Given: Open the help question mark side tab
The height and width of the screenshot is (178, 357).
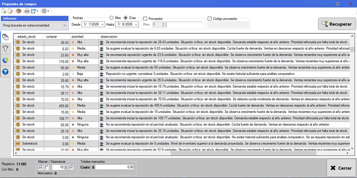Looking at the screenshot, I should 5,71.
